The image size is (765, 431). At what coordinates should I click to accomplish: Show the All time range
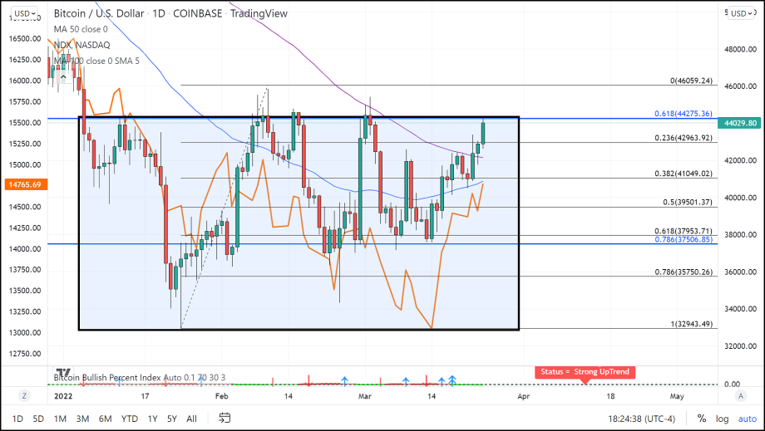point(191,419)
